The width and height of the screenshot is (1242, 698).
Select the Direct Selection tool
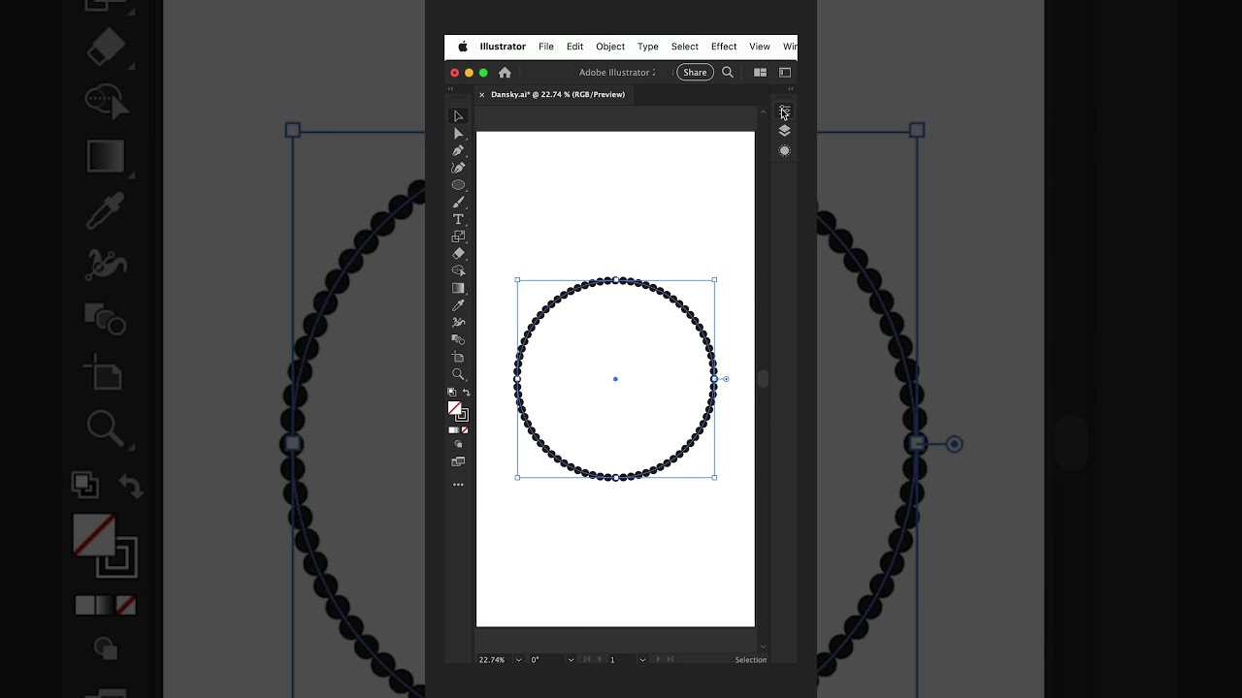click(x=458, y=134)
